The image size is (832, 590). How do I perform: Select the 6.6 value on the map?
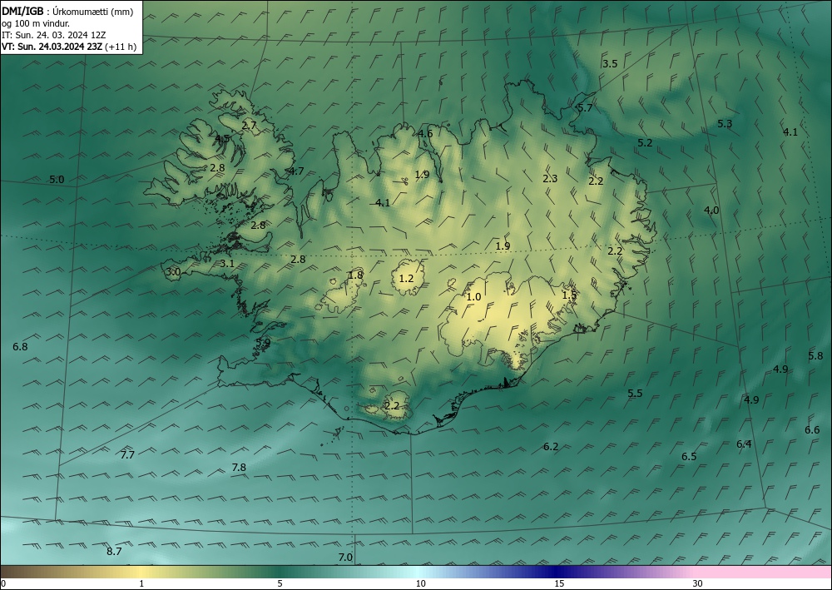812,430
